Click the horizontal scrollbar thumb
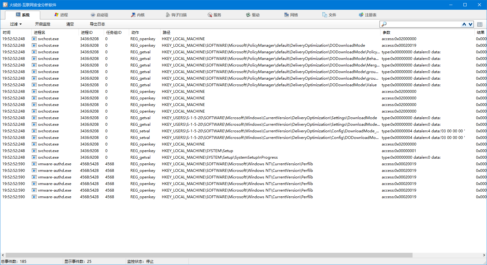The width and height of the screenshot is (487, 265). point(209,255)
